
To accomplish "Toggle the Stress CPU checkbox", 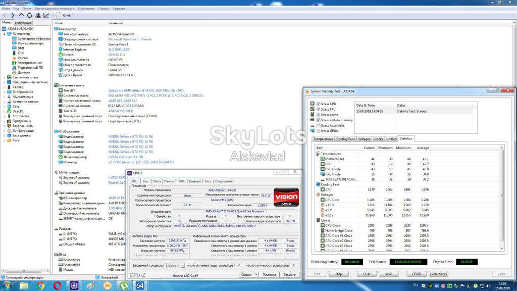I will coord(318,104).
